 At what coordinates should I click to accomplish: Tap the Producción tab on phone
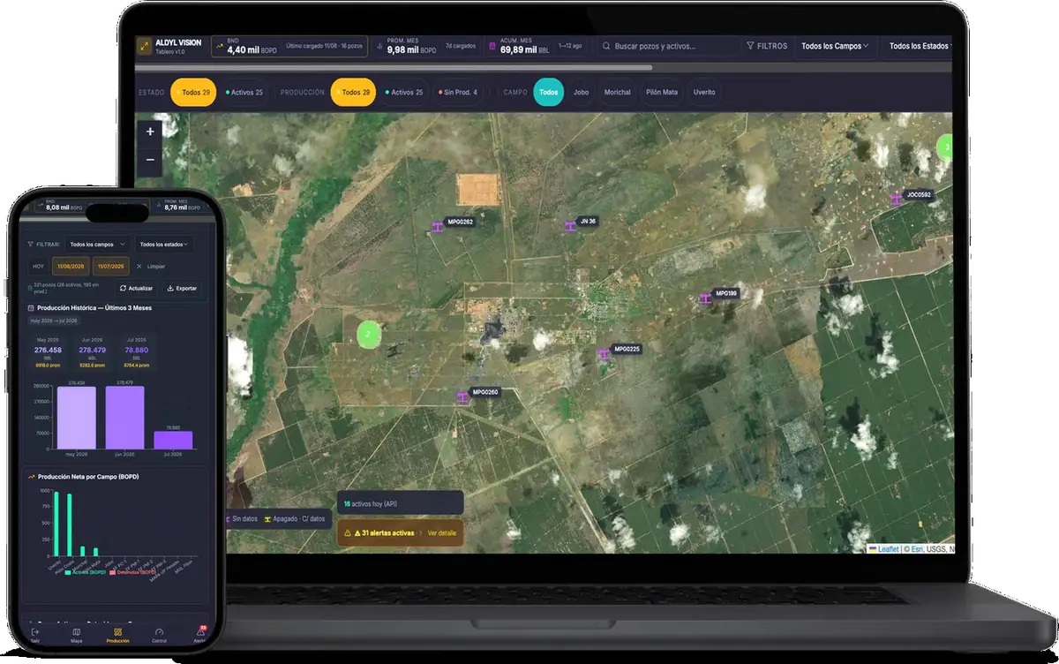(117, 635)
